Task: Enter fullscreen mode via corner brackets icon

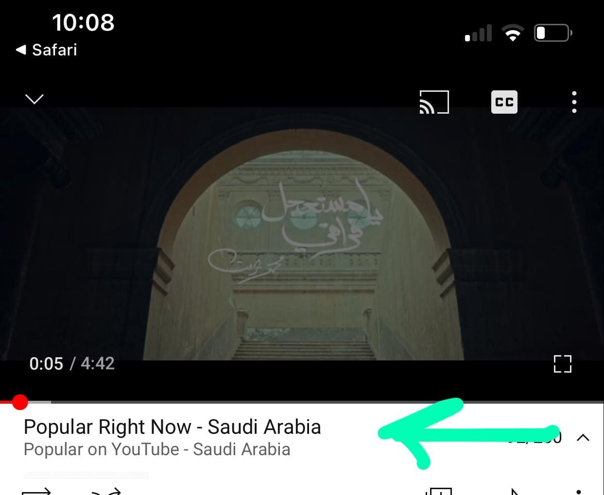Action: pyautogui.click(x=563, y=364)
